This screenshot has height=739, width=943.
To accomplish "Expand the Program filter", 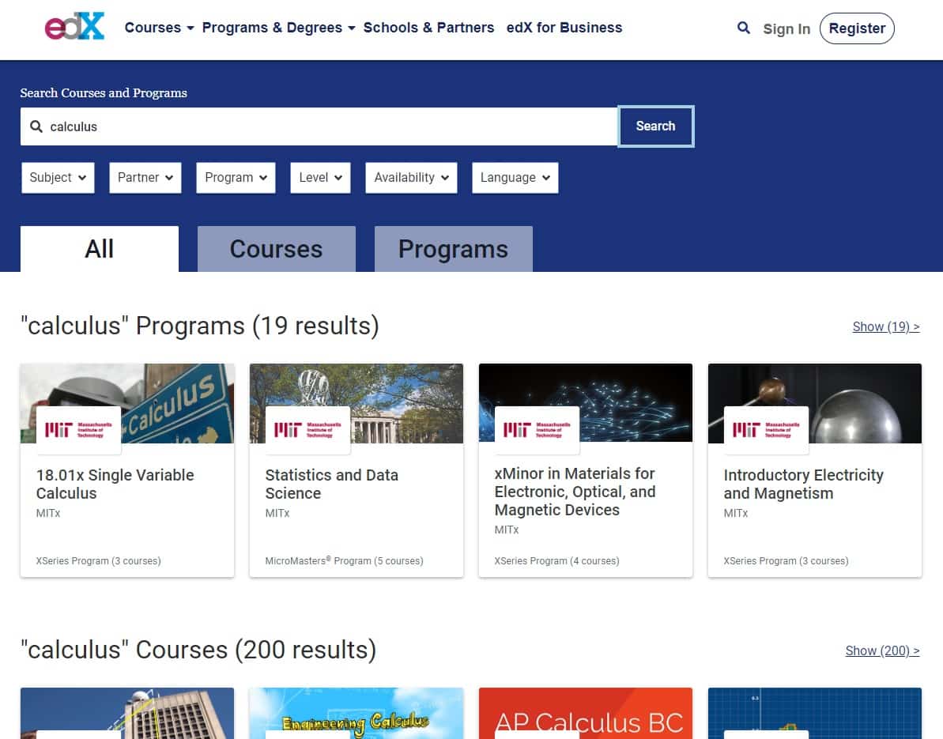I will (x=236, y=177).
